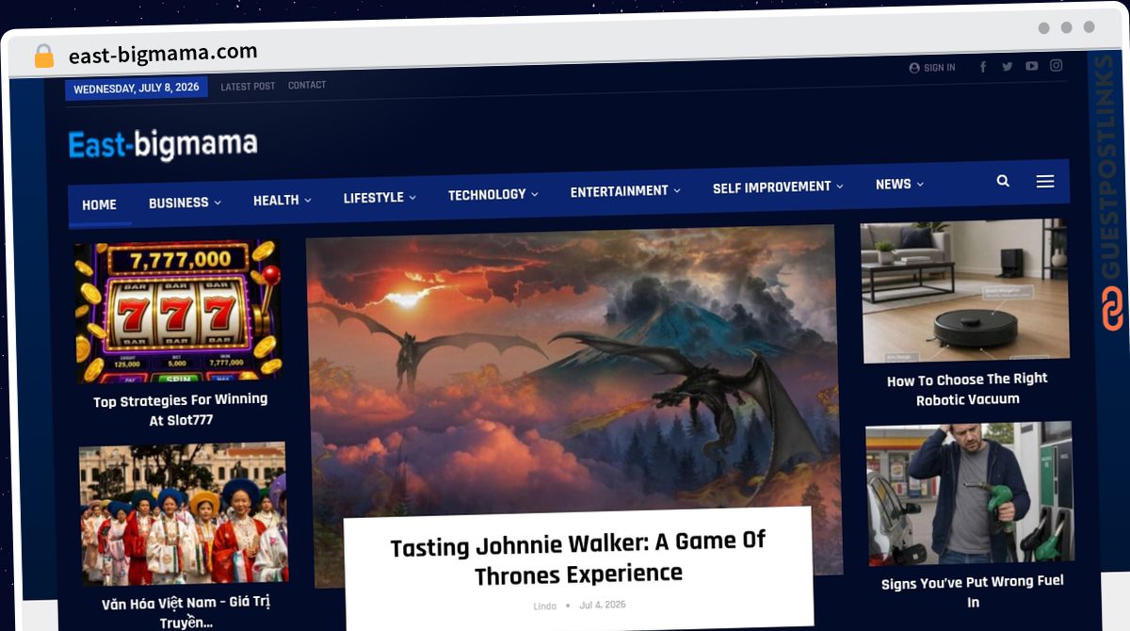Screen dimensions: 1130x631
Task: Expand the Business menu chevron
Action: pos(218,202)
